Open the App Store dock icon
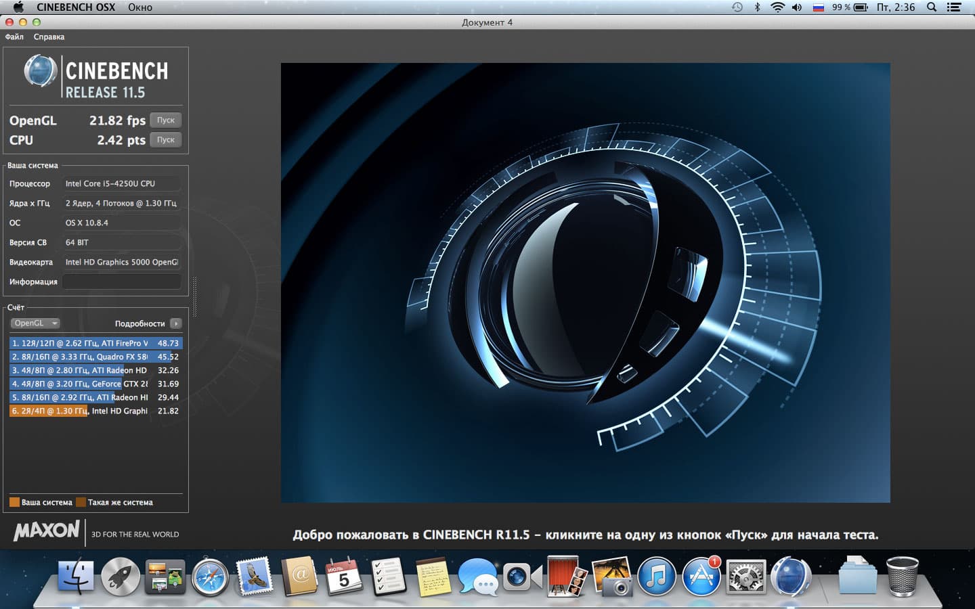Viewport: 975px width, 609px height. pos(701,577)
